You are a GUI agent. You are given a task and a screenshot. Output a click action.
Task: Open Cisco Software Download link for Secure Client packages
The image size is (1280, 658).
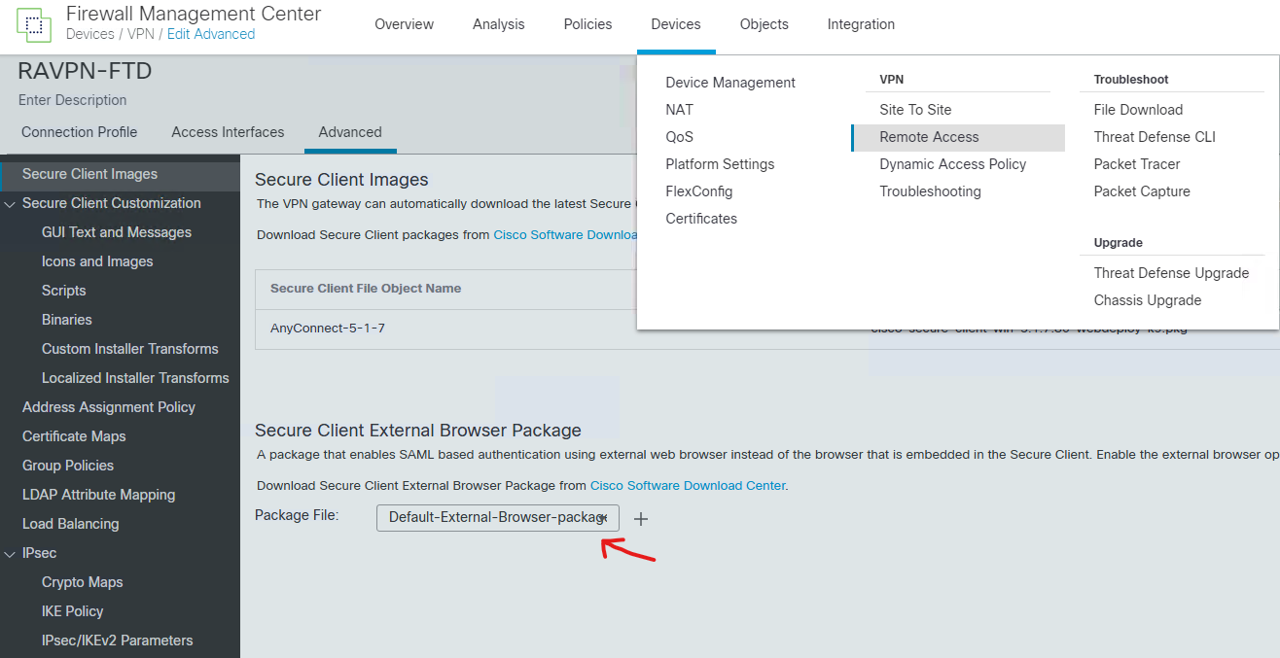pyautogui.click(x=565, y=235)
